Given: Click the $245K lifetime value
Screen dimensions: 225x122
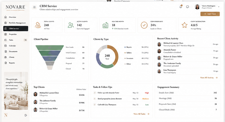Looking at the screenshot, I should pos(82,95).
